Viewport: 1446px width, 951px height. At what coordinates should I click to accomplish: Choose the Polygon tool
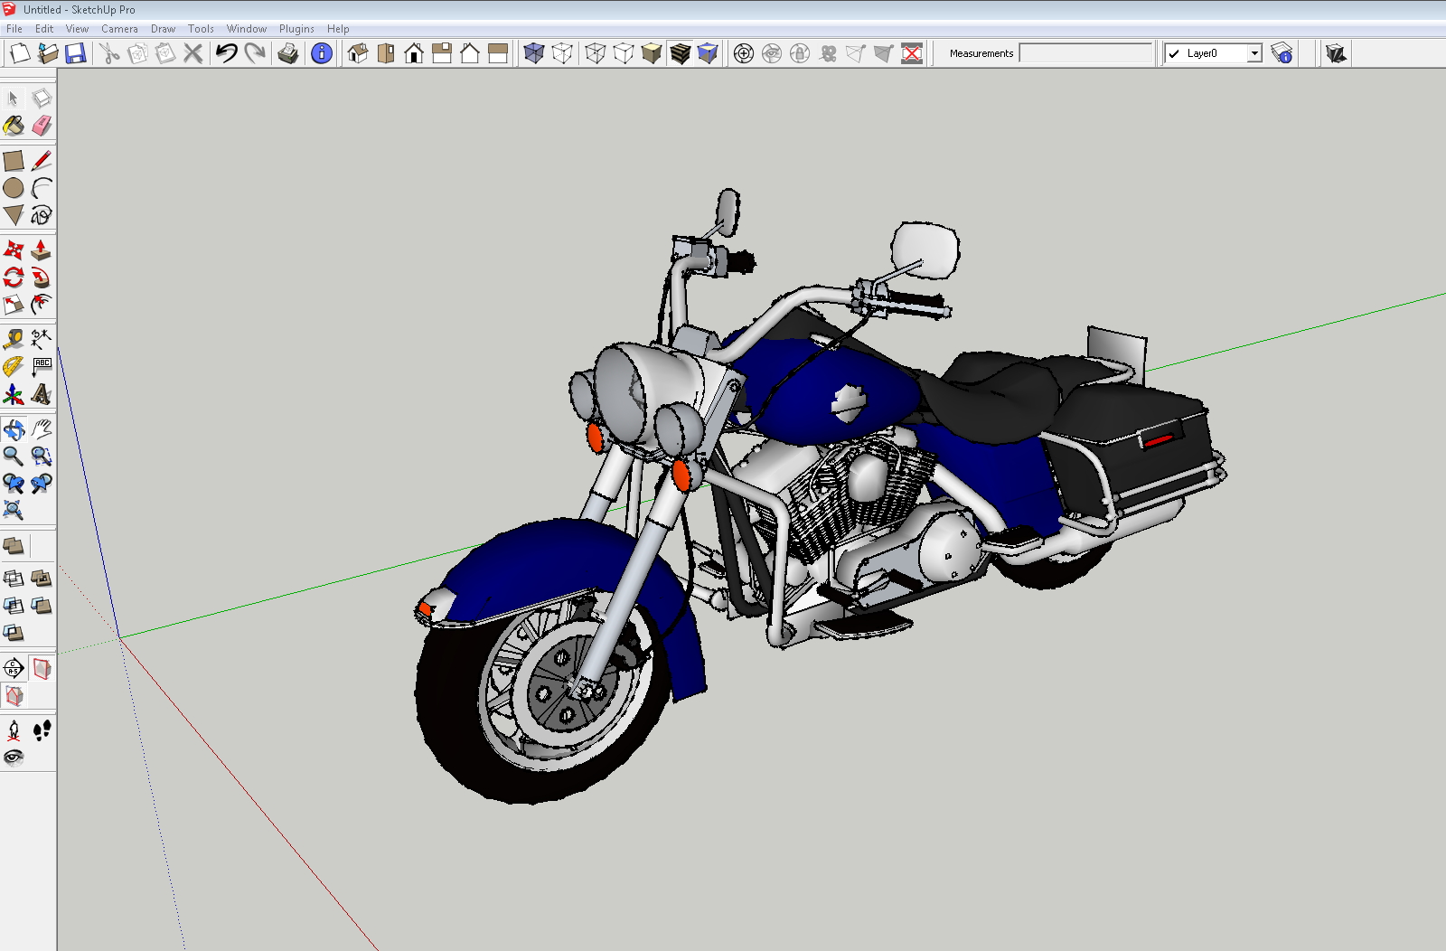(x=14, y=215)
